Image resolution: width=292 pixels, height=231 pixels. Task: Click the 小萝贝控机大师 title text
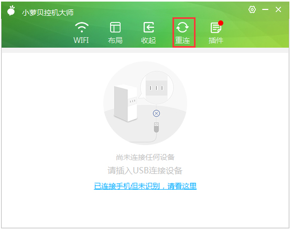tap(48, 13)
